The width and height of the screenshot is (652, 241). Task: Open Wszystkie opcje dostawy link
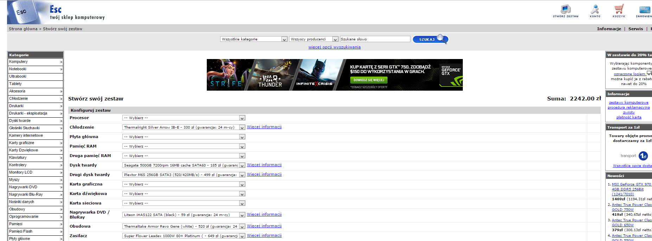pyautogui.click(x=632, y=166)
